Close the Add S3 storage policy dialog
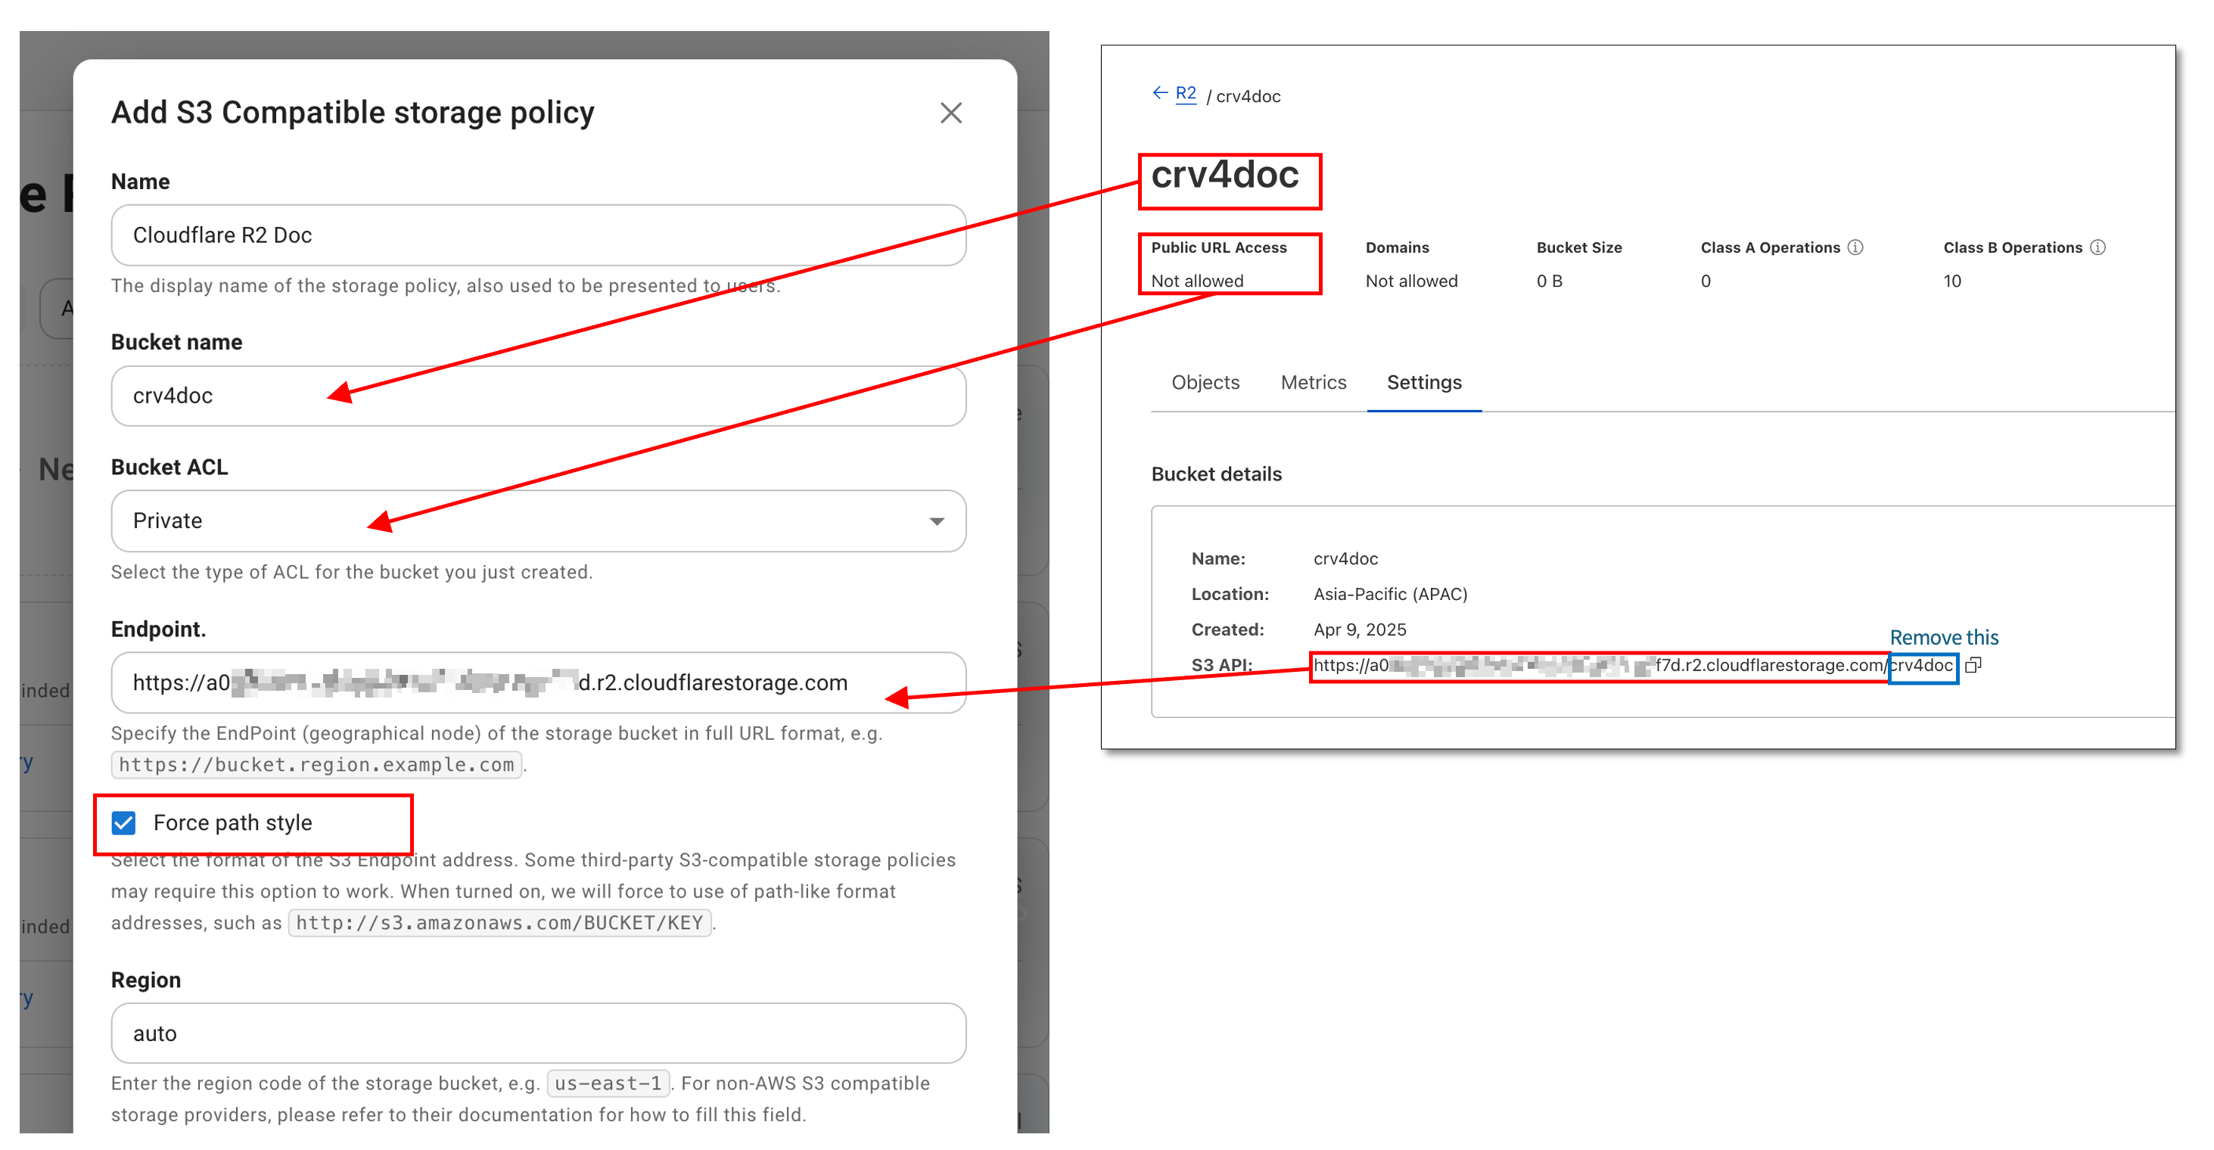Screen dimensions: 2214x1150 (x=950, y=113)
